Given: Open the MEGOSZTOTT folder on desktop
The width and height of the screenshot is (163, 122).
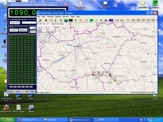Looking at the screenshot, I should (x=105, y=4).
